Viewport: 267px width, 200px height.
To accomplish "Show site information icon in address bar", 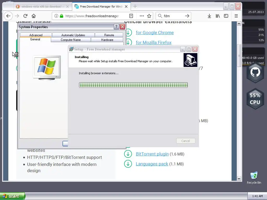I will 56,16.
